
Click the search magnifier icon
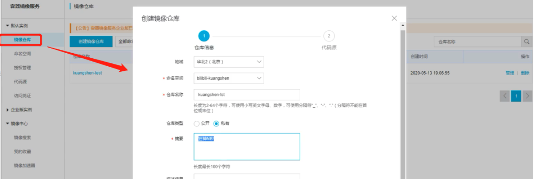tap(527, 42)
